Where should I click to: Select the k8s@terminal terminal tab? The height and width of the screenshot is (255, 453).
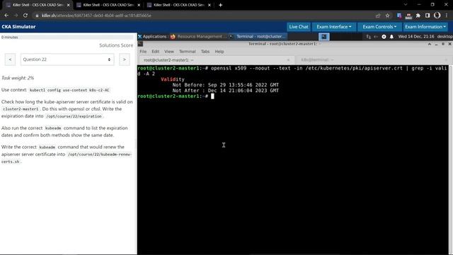(373, 59)
